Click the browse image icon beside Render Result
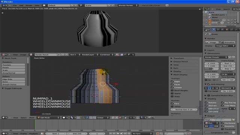The height and width of the screenshot is (135, 240). pyautogui.click(x=31, y=54)
